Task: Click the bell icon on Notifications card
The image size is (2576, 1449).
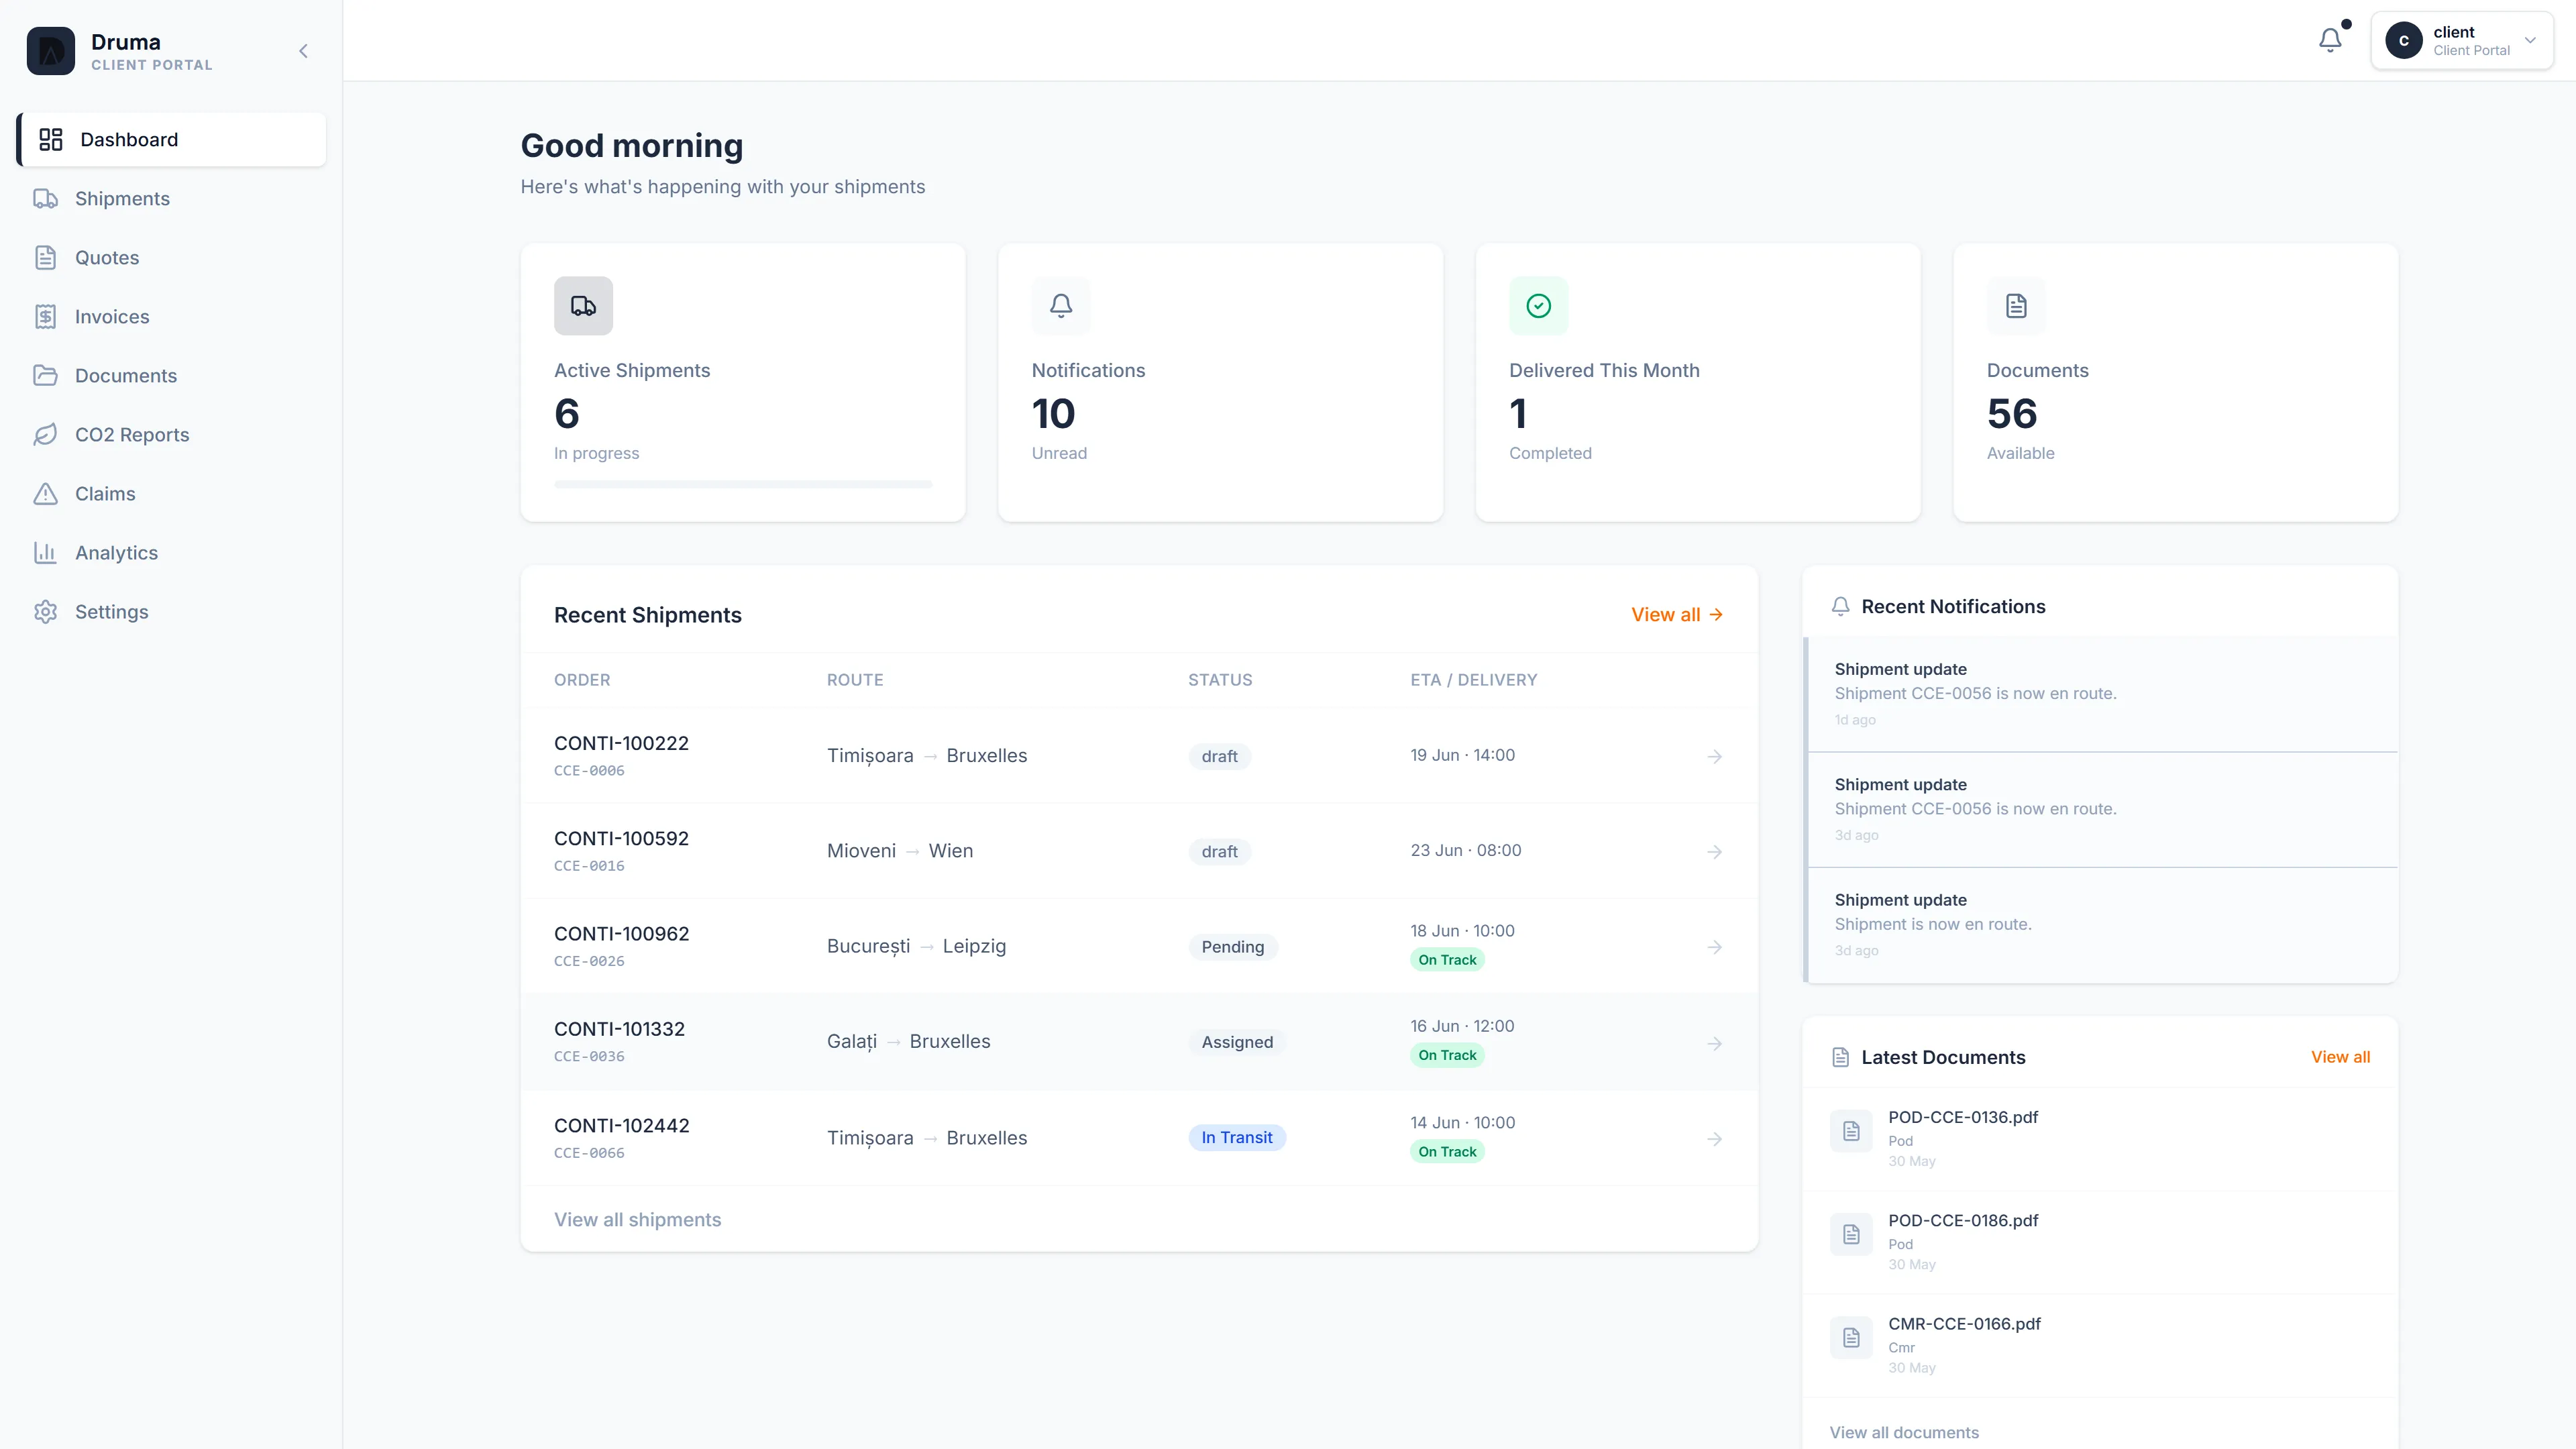Action: point(1061,306)
